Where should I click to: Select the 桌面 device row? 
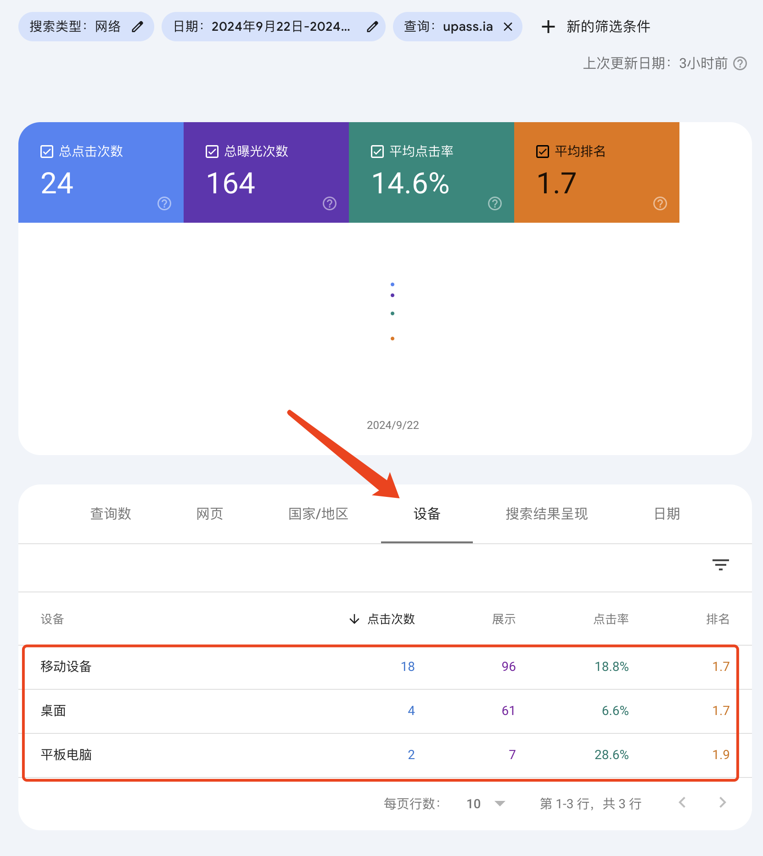point(385,711)
